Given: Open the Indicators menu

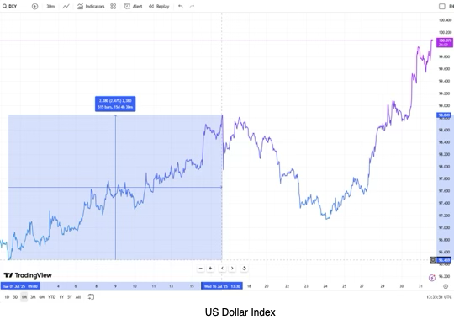Looking at the screenshot, I should 91,7.
